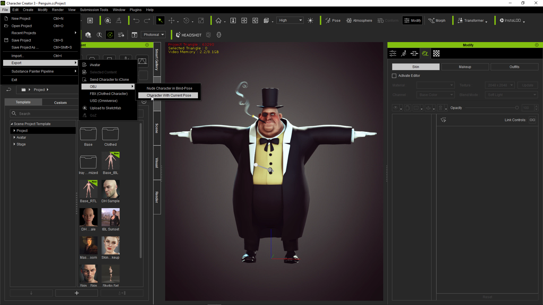Click the sun lighting toggle icon

click(310, 21)
